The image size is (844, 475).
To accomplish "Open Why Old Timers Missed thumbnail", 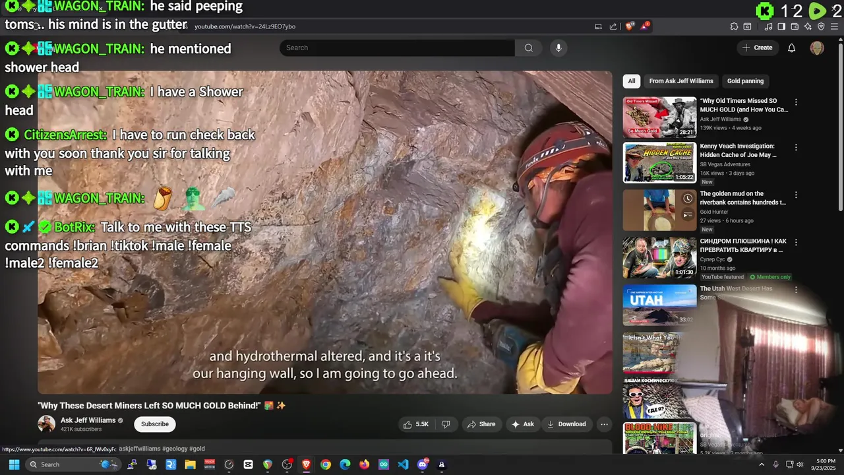I will pyautogui.click(x=659, y=117).
